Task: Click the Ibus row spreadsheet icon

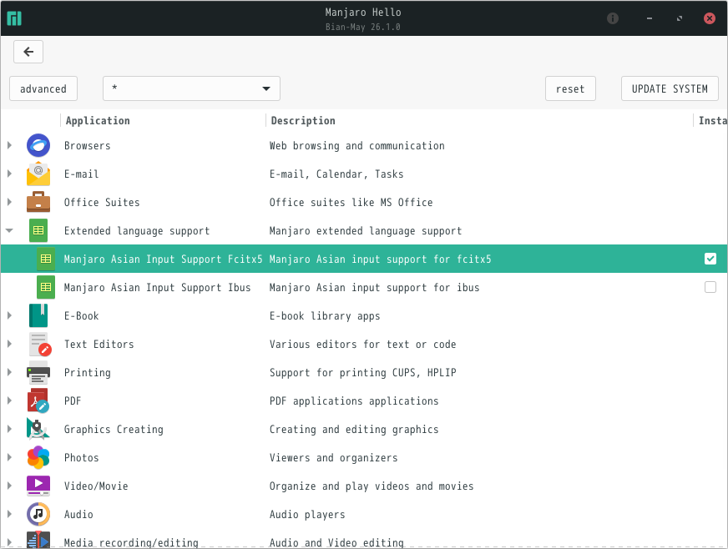Action: point(46,287)
